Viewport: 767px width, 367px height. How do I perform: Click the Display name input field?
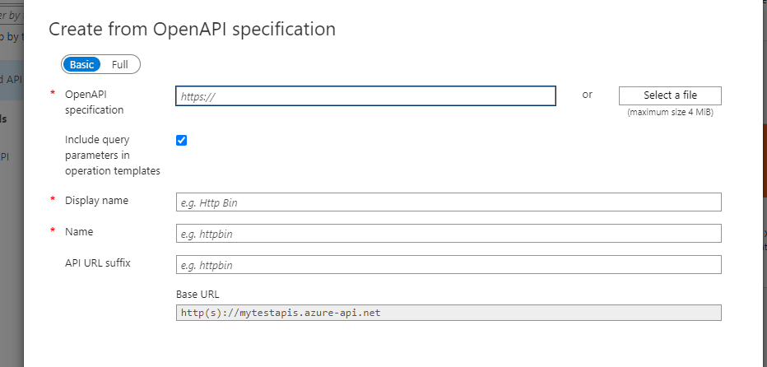[x=449, y=202]
